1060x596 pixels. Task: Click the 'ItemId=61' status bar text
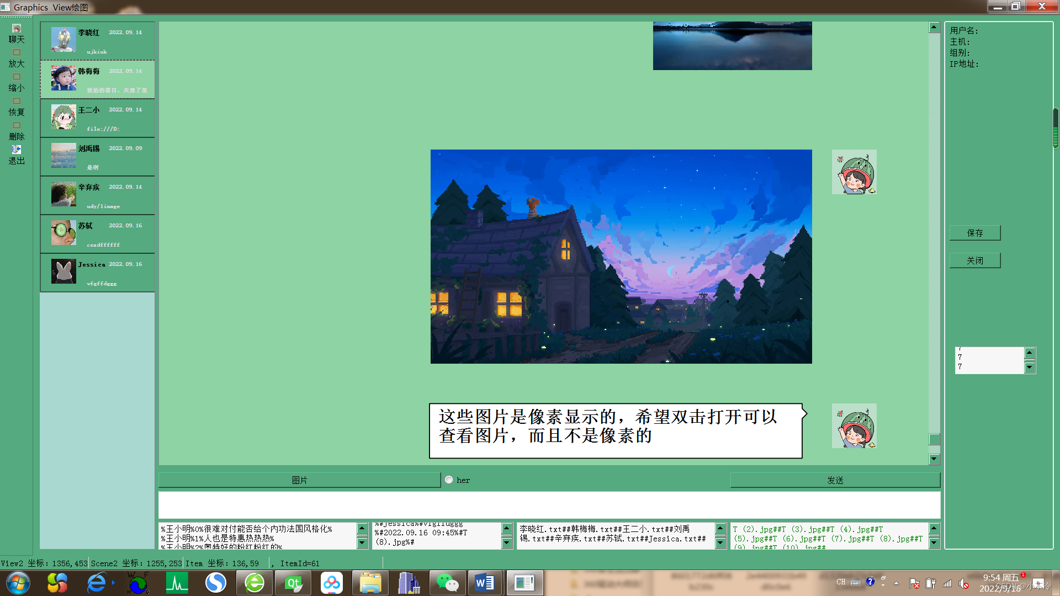coord(300,563)
